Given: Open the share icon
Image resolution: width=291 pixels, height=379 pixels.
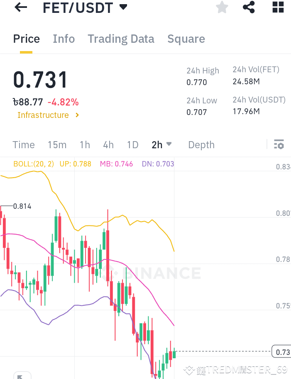Looking at the screenshot, I should click(249, 7).
